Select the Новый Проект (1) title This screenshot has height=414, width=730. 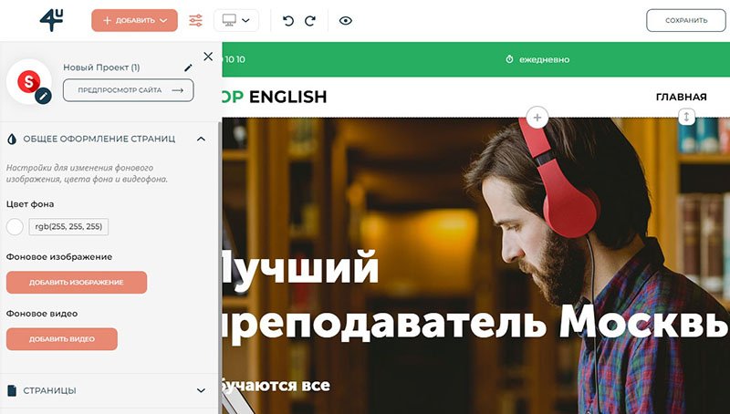[101, 67]
